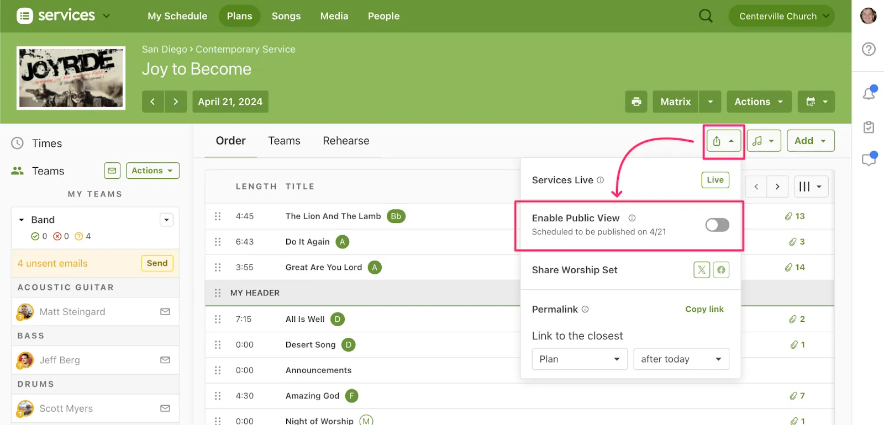Click the notifications bell icon
The width and height of the screenshot is (884, 425).
(869, 93)
